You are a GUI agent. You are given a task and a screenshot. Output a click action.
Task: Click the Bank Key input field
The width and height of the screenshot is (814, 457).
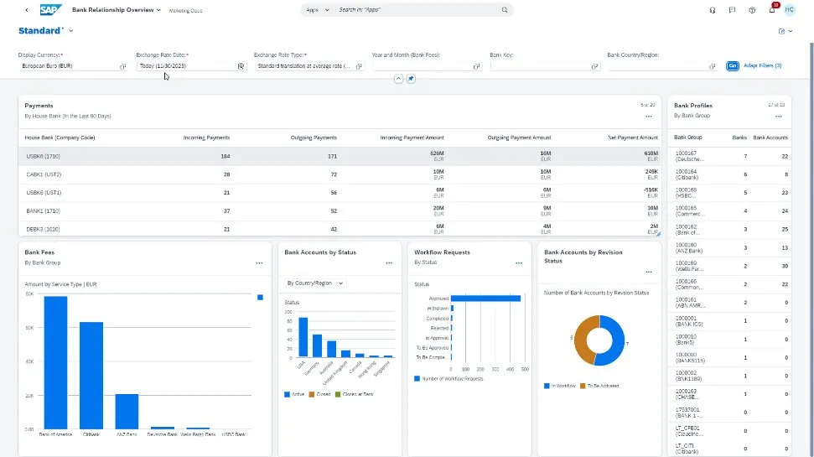point(542,65)
